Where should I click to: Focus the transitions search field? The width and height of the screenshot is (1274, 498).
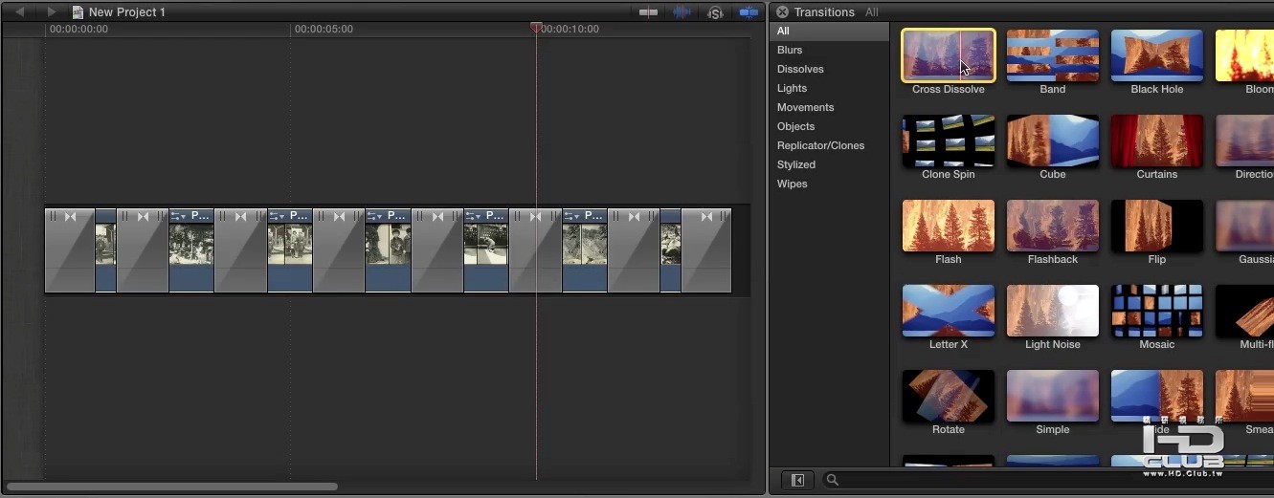pyautogui.click(x=1048, y=480)
